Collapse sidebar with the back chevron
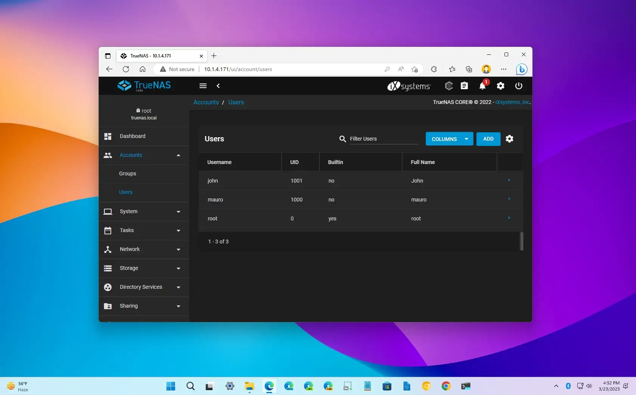 pos(218,86)
